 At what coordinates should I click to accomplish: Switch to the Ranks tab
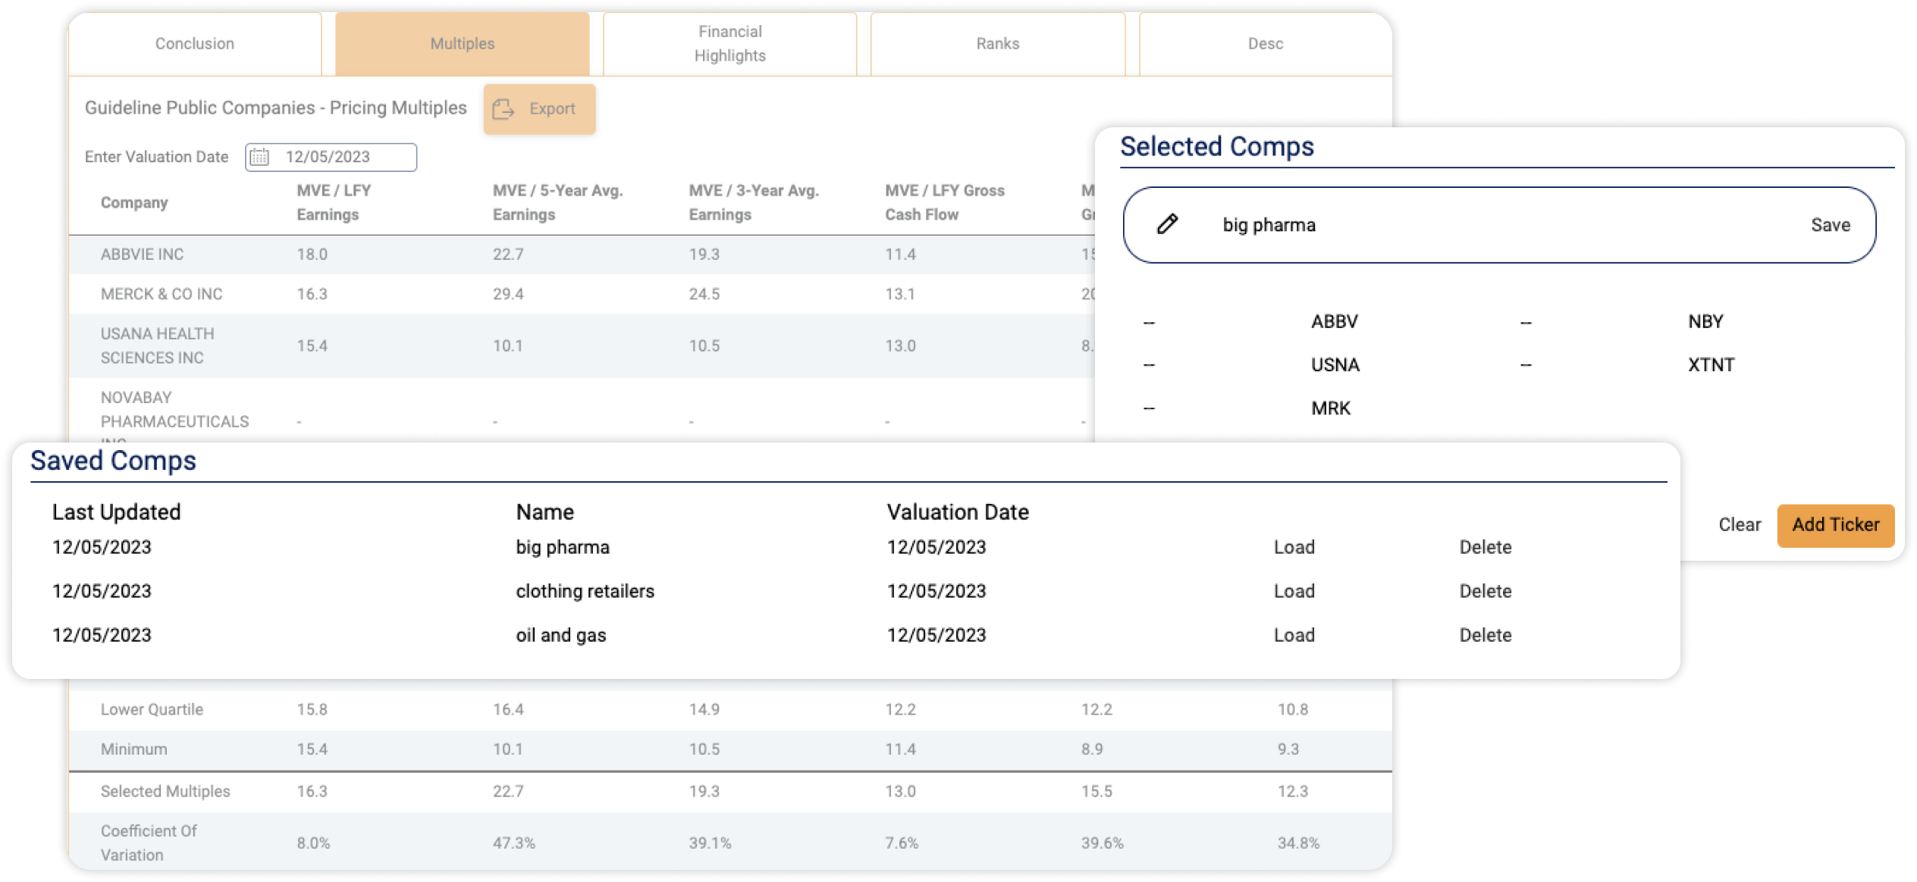pyautogui.click(x=997, y=43)
